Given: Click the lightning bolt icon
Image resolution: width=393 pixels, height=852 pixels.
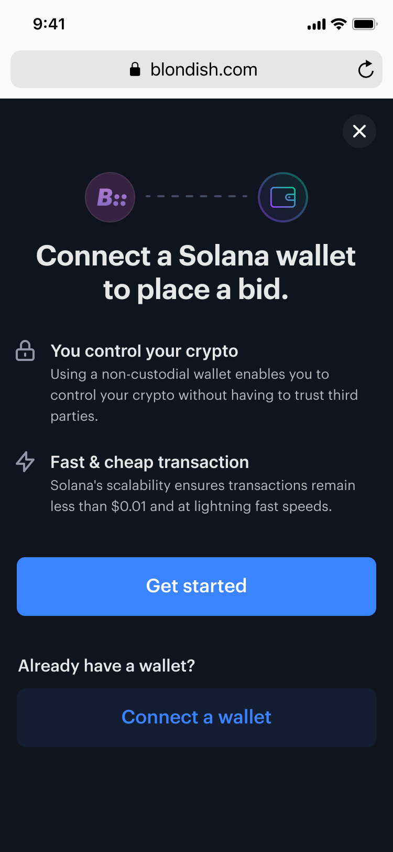Looking at the screenshot, I should 25,462.
